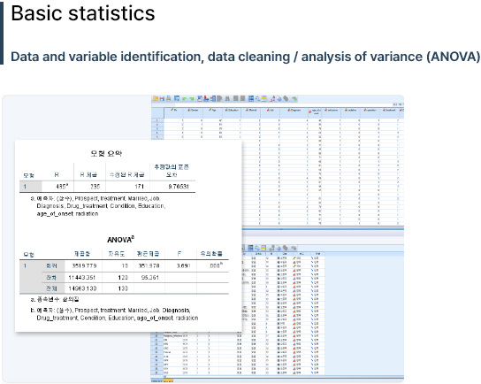481x384 pixels.
Task: Click the green Undo arrow icon
Action: coord(185,99)
